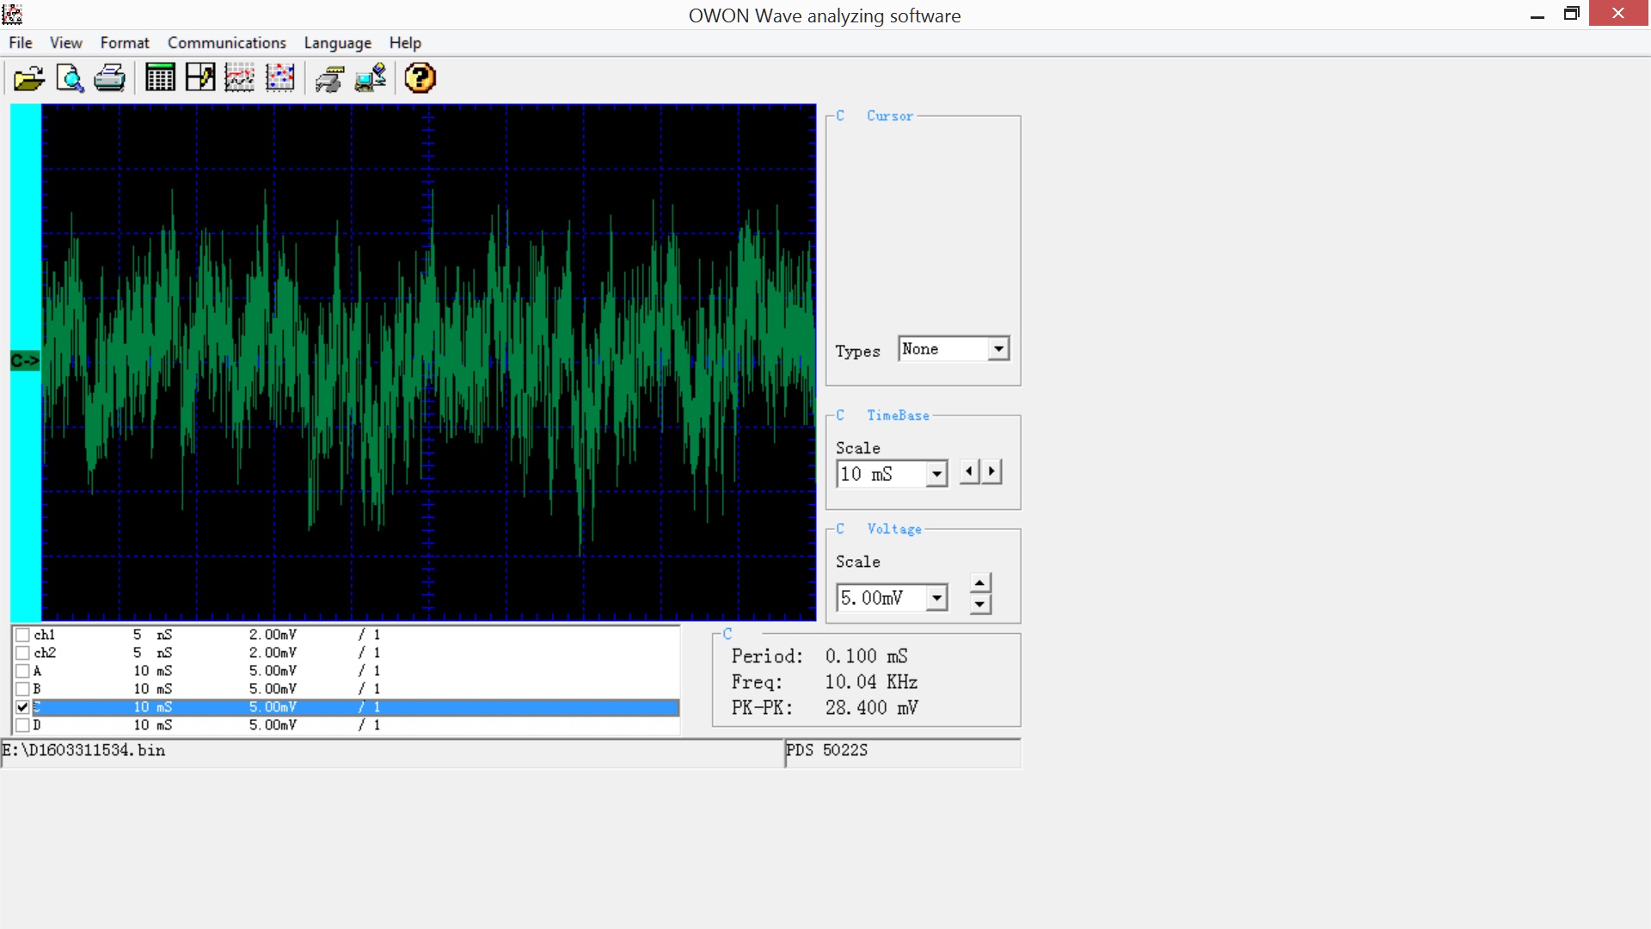This screenshot has width=1651, height=929.
Task: Open the Help menu
Action: (405, 43)
